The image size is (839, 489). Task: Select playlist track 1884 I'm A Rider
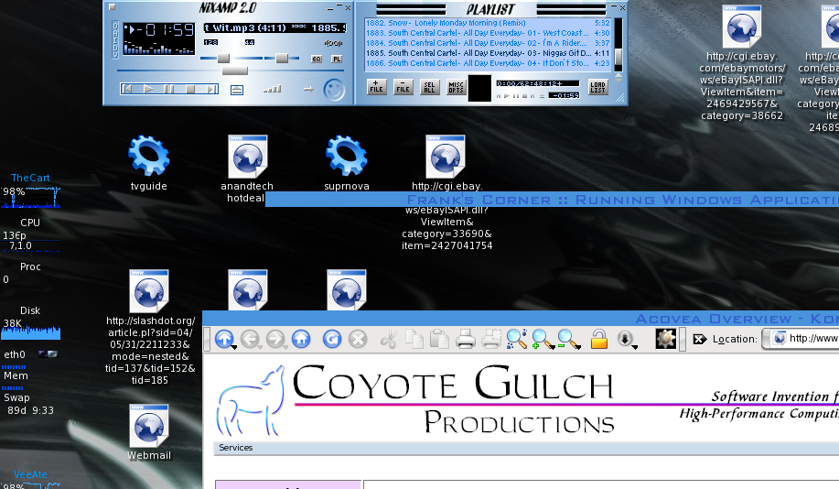pyautogui.click(x=488, y=43)
